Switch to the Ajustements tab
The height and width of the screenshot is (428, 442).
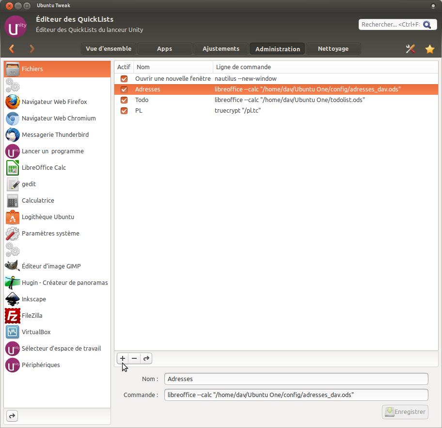tap(221, 49)
